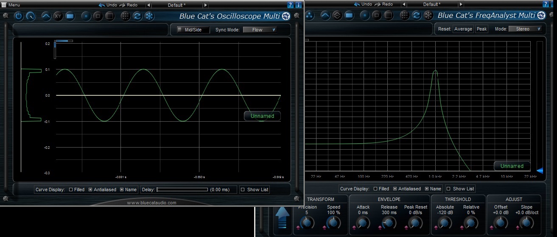Redo change in Oscilloscope window
Viewport: 557px width, 237px height.
coord(128,5)
